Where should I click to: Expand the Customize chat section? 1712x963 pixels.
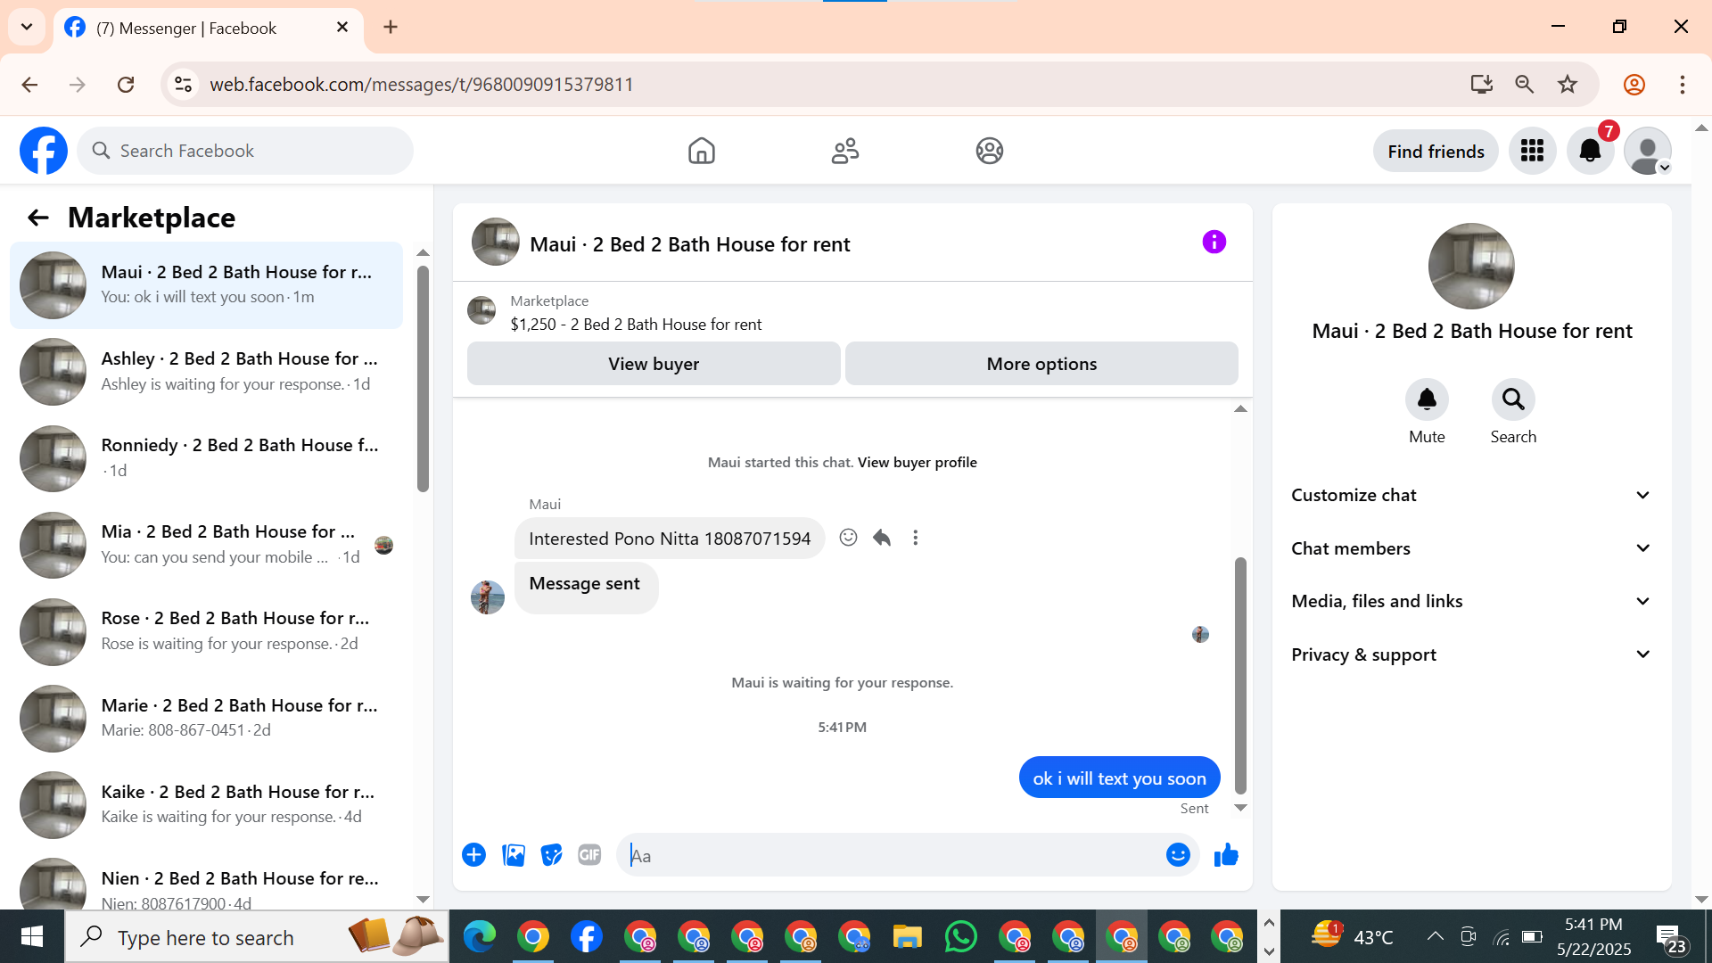1471,496
